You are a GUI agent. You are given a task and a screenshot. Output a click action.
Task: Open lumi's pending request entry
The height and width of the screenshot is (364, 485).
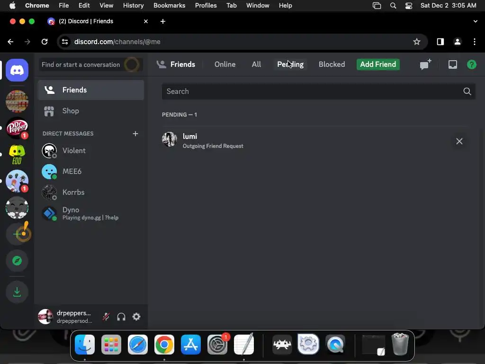(314, 141)
